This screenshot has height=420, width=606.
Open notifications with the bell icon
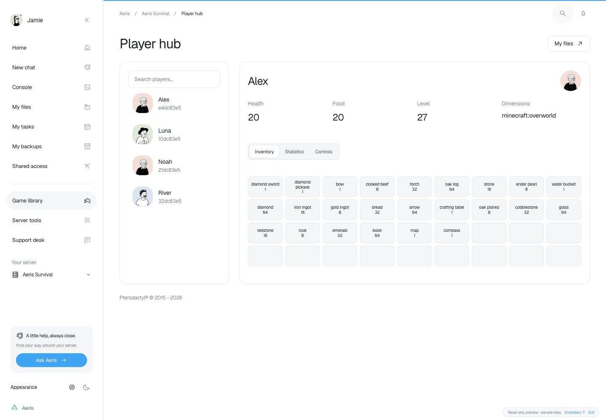tap(583, 13)
